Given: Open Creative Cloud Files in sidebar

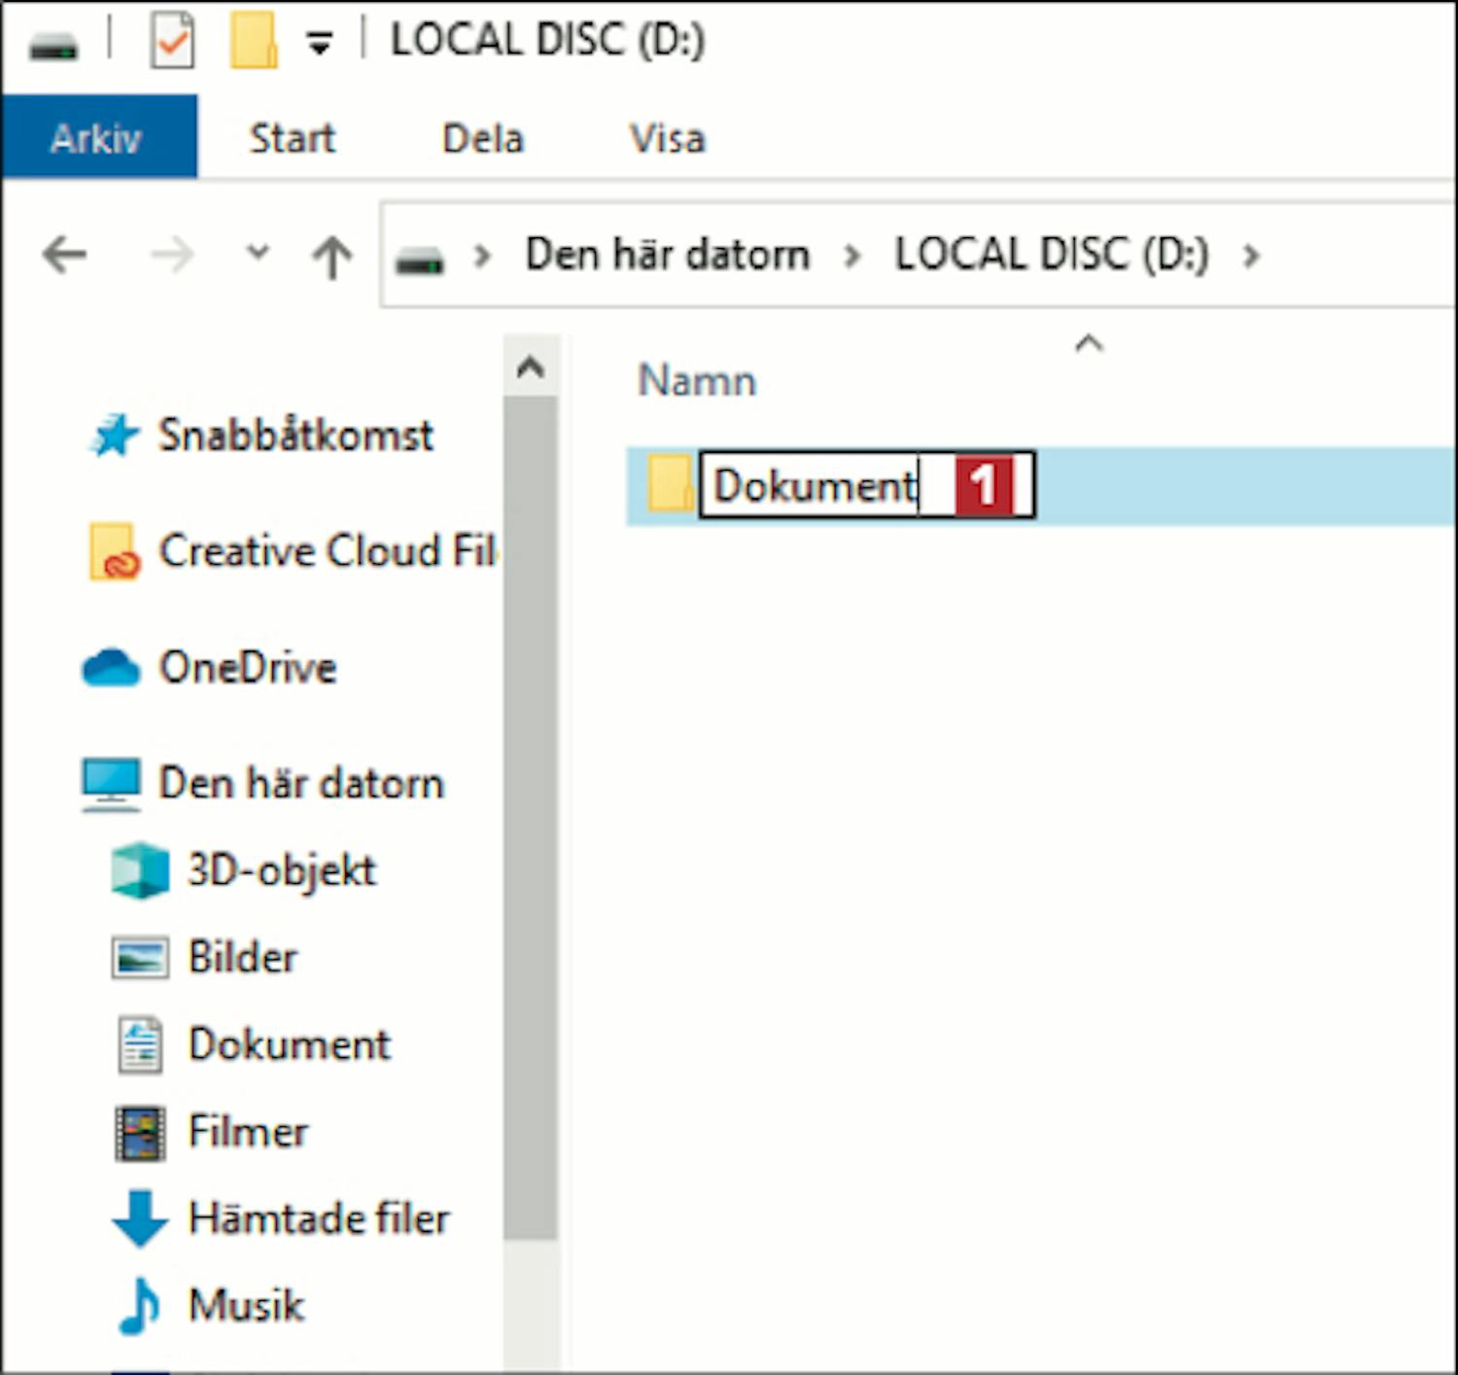Looking at the screenshot, I should point(327,551).
